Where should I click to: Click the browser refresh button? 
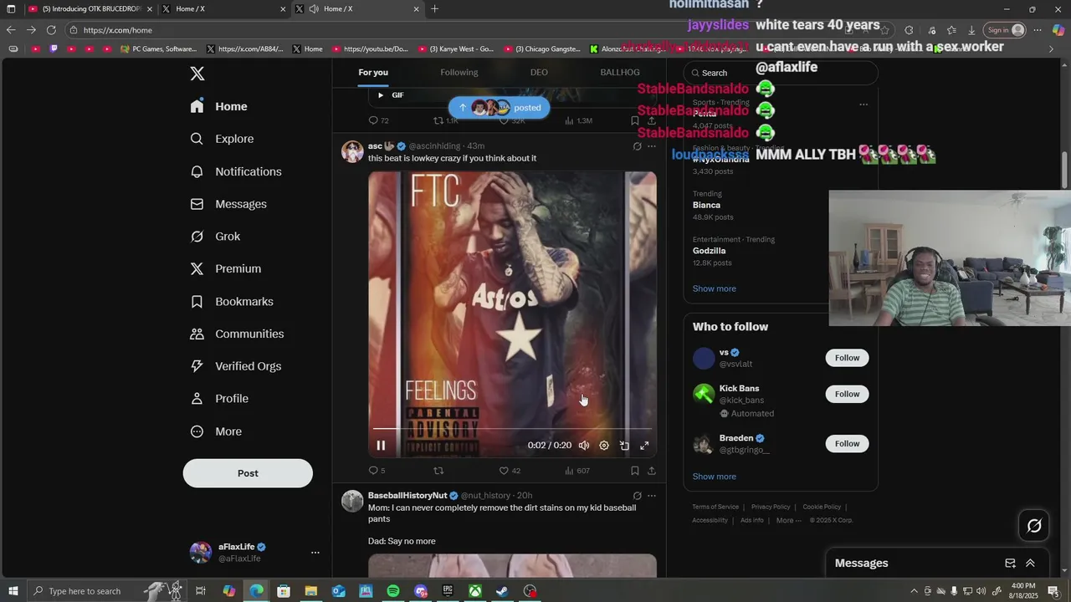(x=52, y=30)
